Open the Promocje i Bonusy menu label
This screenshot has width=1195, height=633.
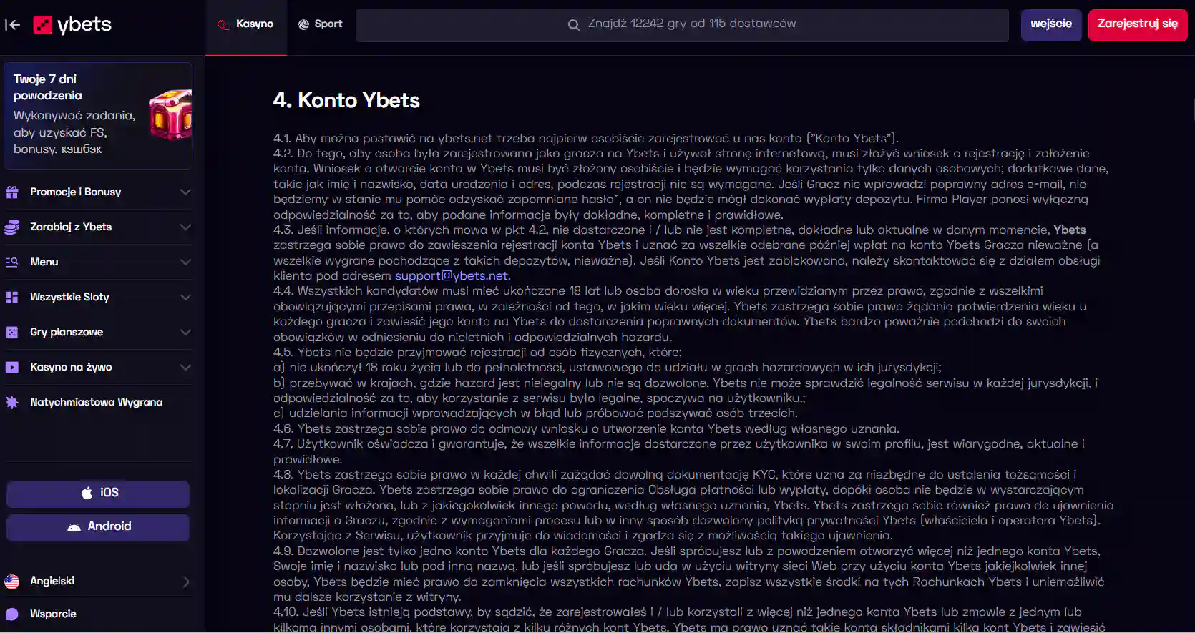(76, 192)
